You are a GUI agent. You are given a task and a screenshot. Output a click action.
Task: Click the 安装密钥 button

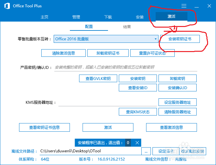(x=138, y=78)
